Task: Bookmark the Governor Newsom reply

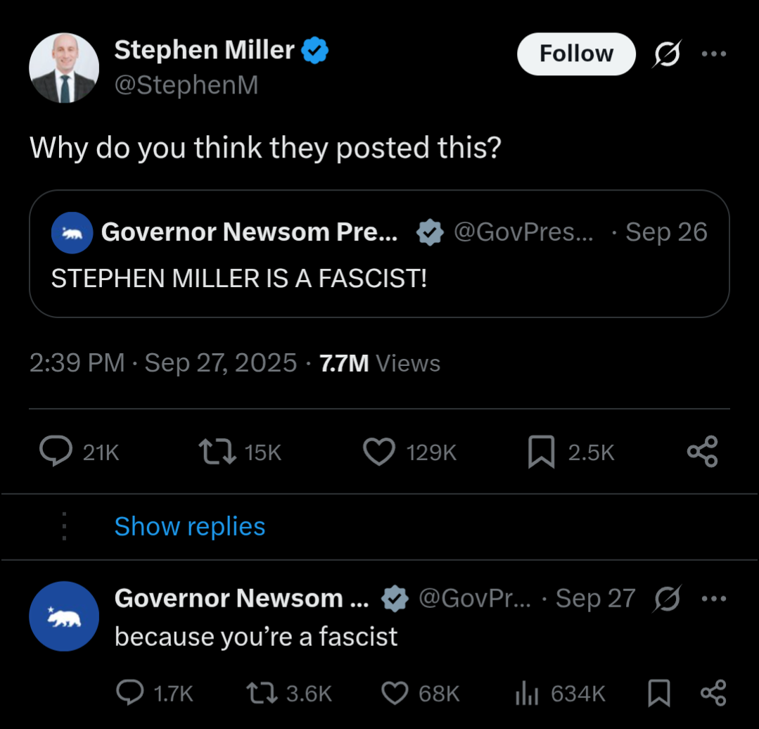Action: pyautogui.click(x=658, y=694)
